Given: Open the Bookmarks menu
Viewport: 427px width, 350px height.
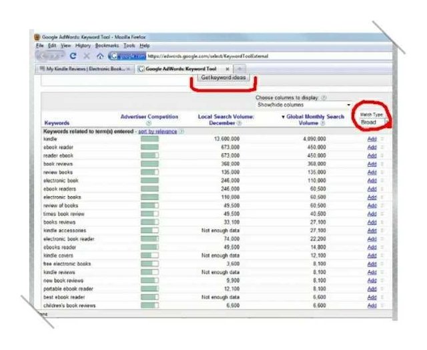Looking at the screenshot, I should [x=107, y=45].
